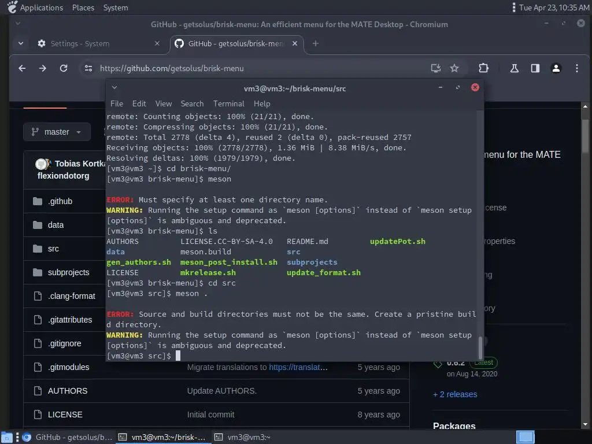Image resolution: width=592 pixels, height=444 pixels.
Task: Open the tab search dropdown chevron
Action: click(x=21, y=44)
